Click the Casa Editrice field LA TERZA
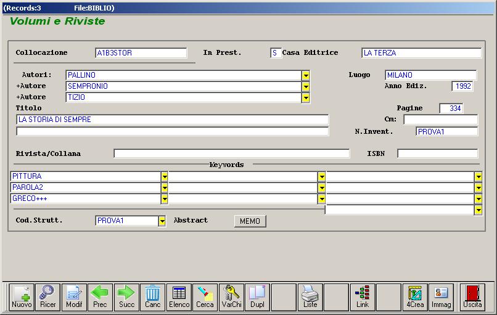The image size is (497, 315). point(421,53)
